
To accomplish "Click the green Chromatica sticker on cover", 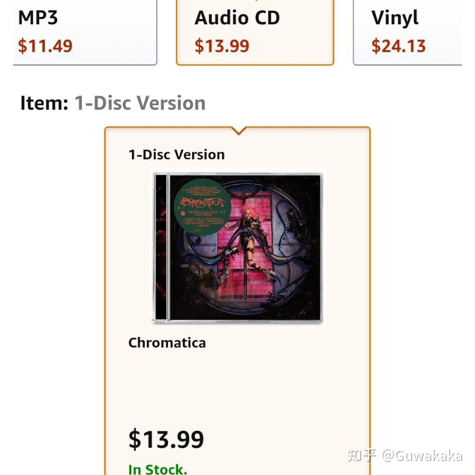I will (202, 207).
